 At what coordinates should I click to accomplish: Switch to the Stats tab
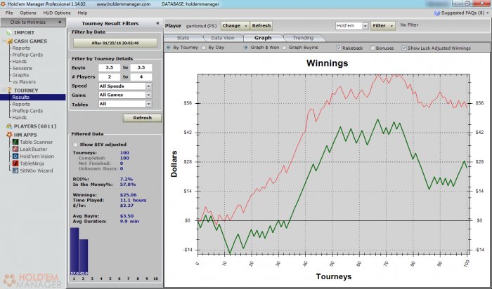(x=183, y=38)
